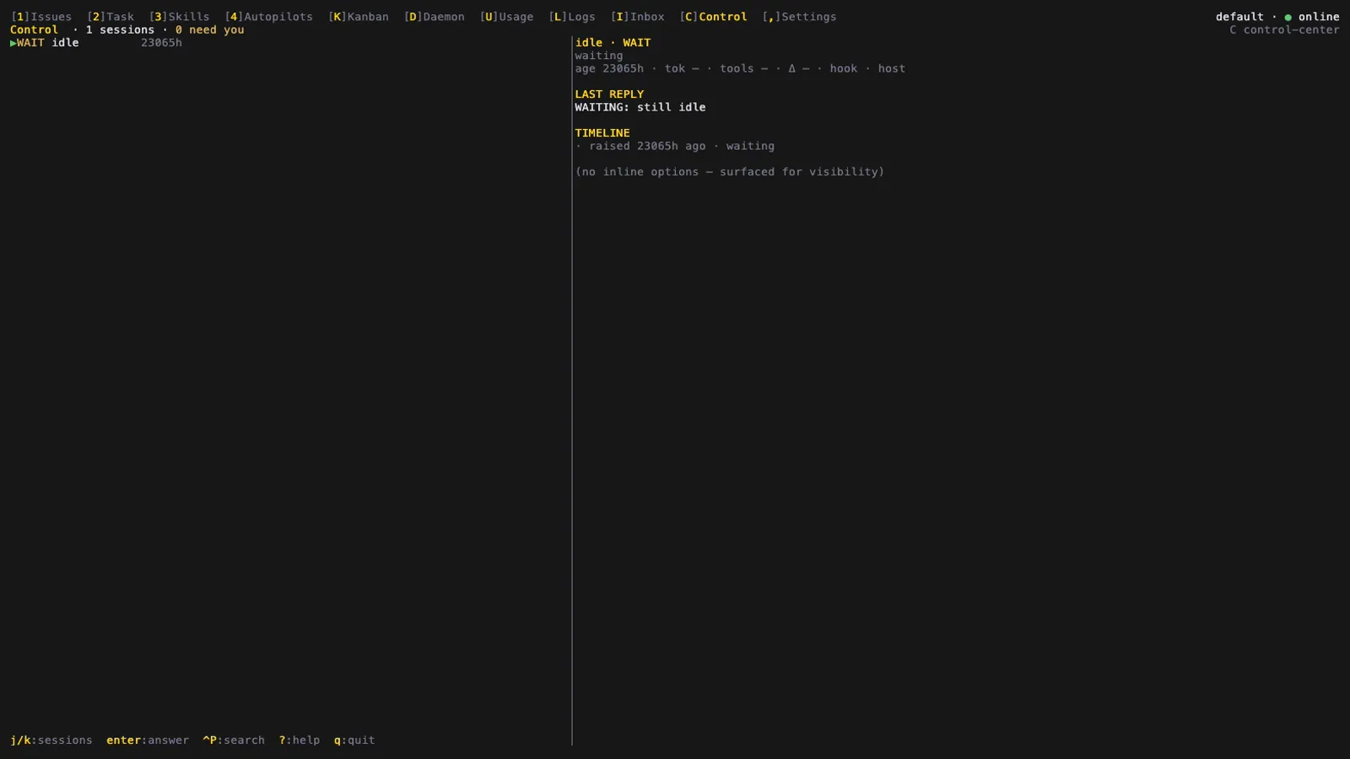Go to the Autopilots tab

coord(268,17)
